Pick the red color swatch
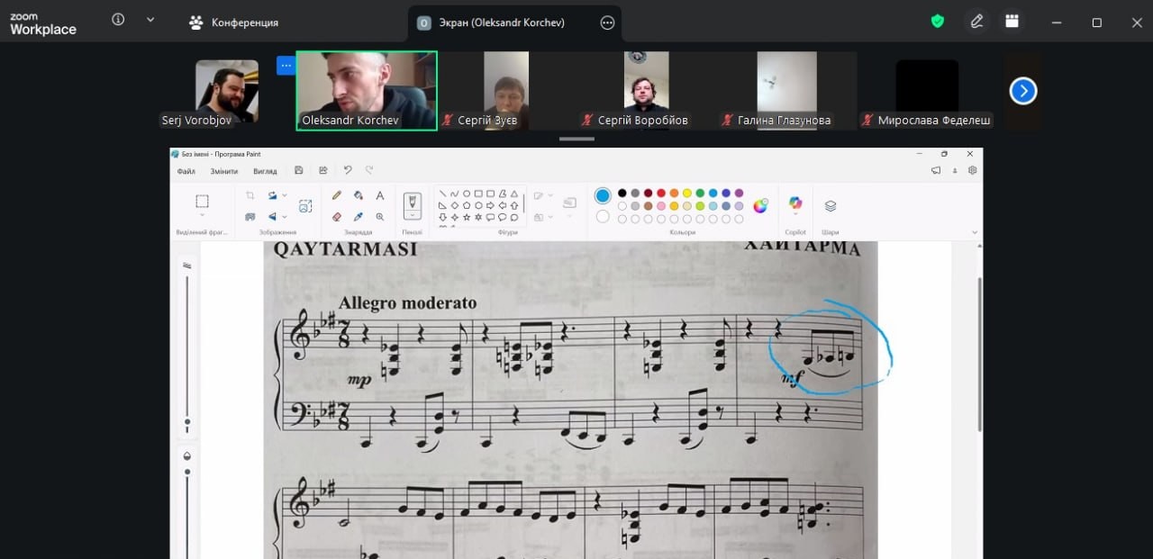This screenshot has width=1153, height=559. (x=660, y=193)
